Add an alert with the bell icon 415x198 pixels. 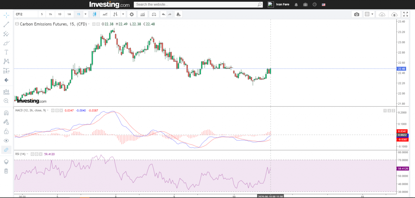178,14
